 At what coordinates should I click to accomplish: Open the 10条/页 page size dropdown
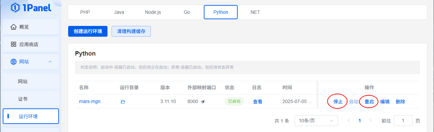[x=316, y=121]
